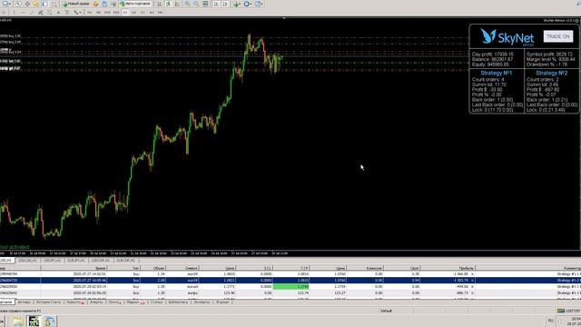The image size is (581, 327).
Task: Tile chart windows with the grid icon
Action: pyautogui.click(x=205, y=4)
